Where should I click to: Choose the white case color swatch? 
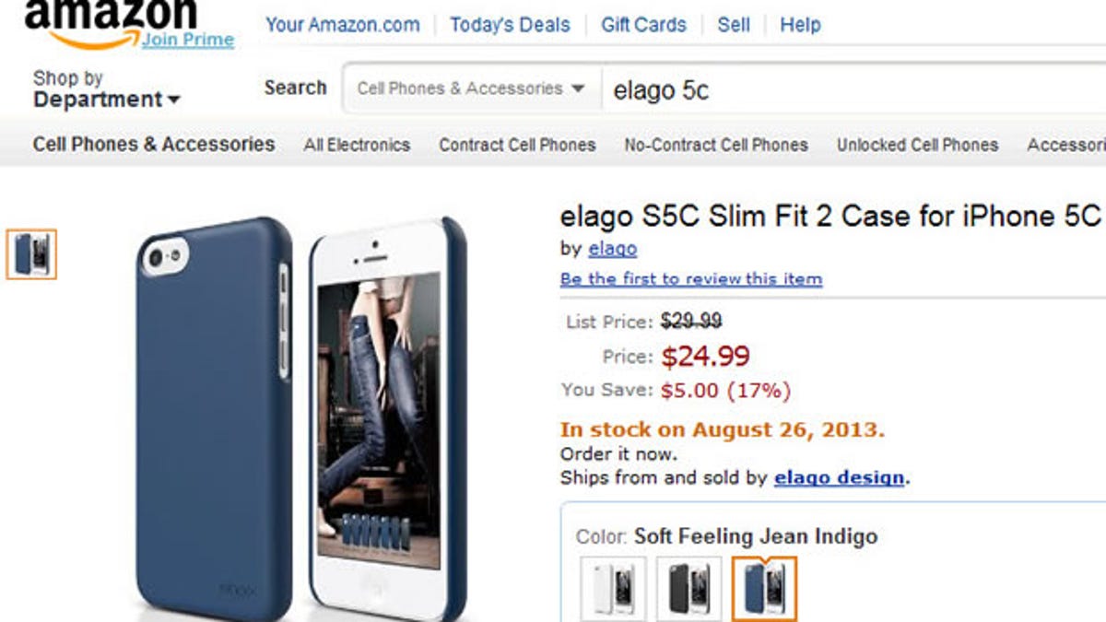(613, 588)
